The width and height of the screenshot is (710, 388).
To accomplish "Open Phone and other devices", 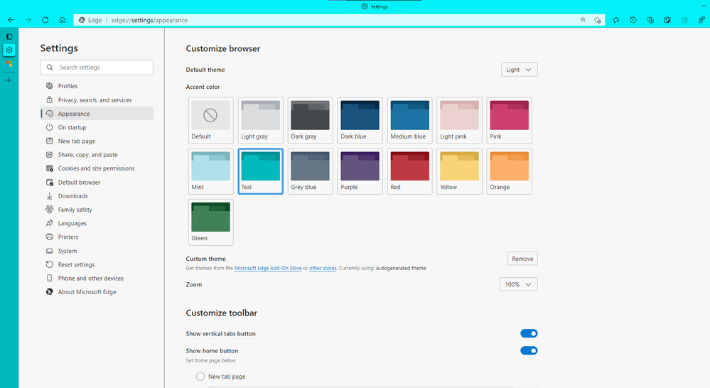I will 97,278.
